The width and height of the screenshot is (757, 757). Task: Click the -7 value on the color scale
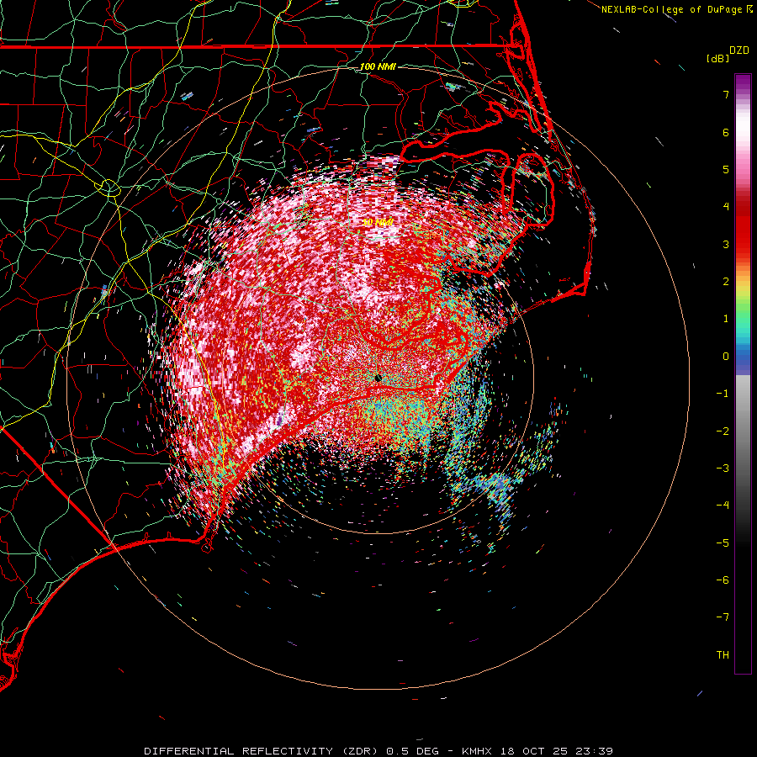[723, 617]
